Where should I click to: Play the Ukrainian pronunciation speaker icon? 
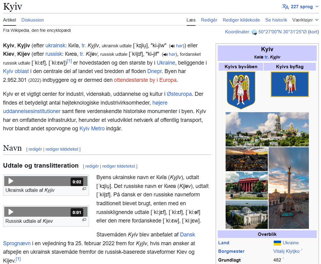[173, 46]
